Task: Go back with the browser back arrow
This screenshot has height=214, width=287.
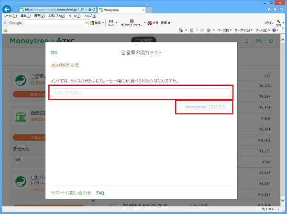Action: pyautogui.click(x=7, y=10)
